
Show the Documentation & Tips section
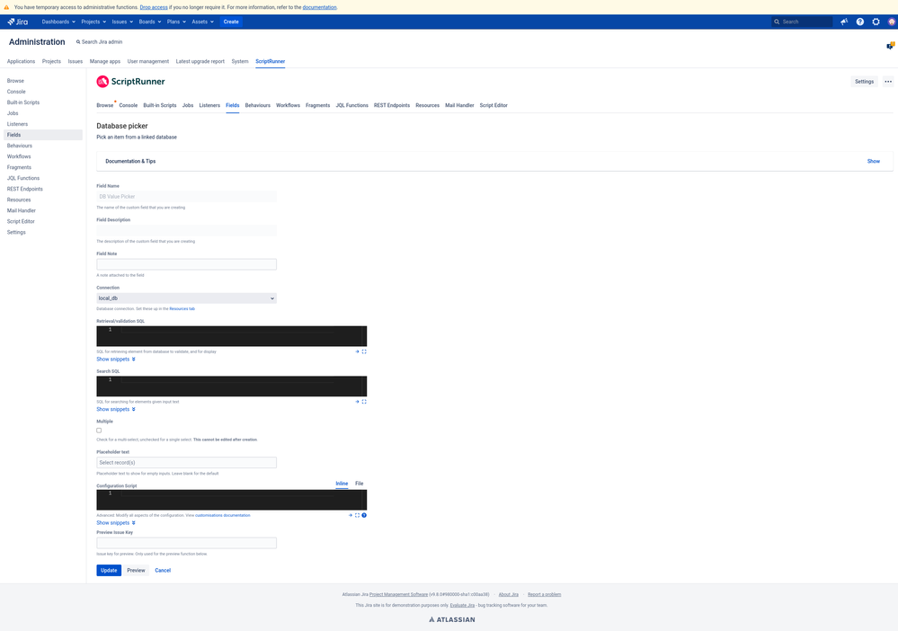click(873, 162)
